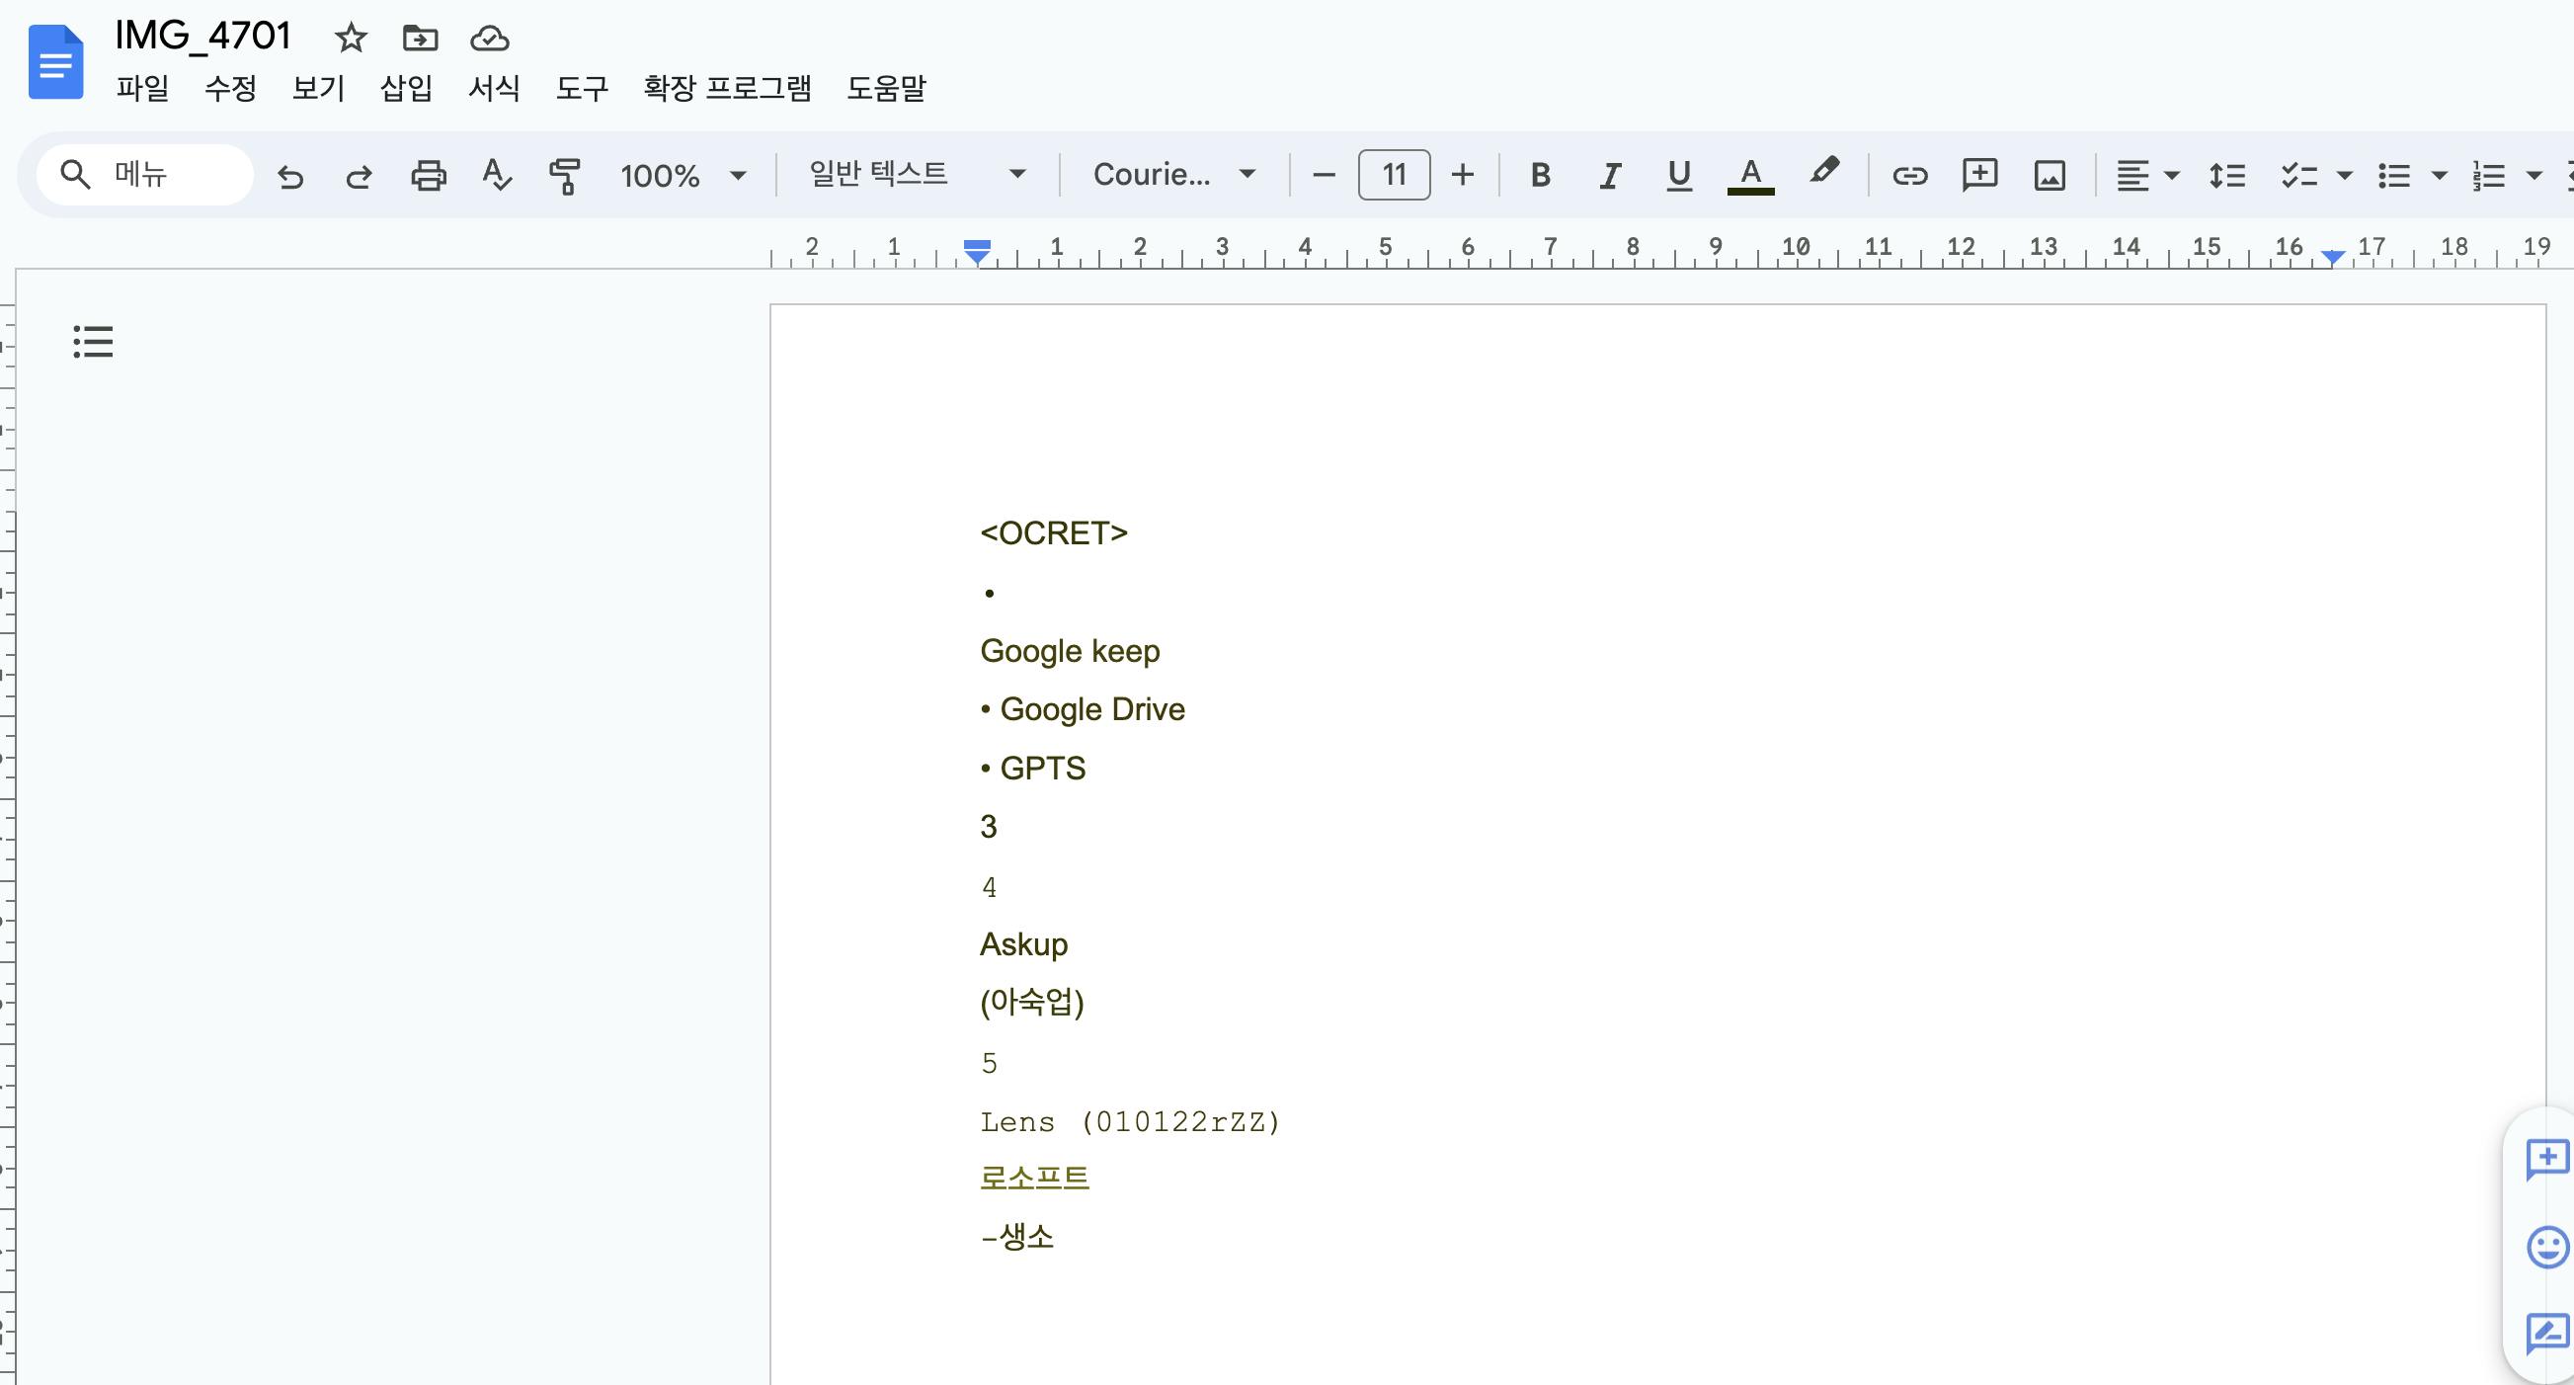Open the 100% zoom dropdown
Image resolution: width=2574 pixels, height=1385 pixels.
pos(683,176)
